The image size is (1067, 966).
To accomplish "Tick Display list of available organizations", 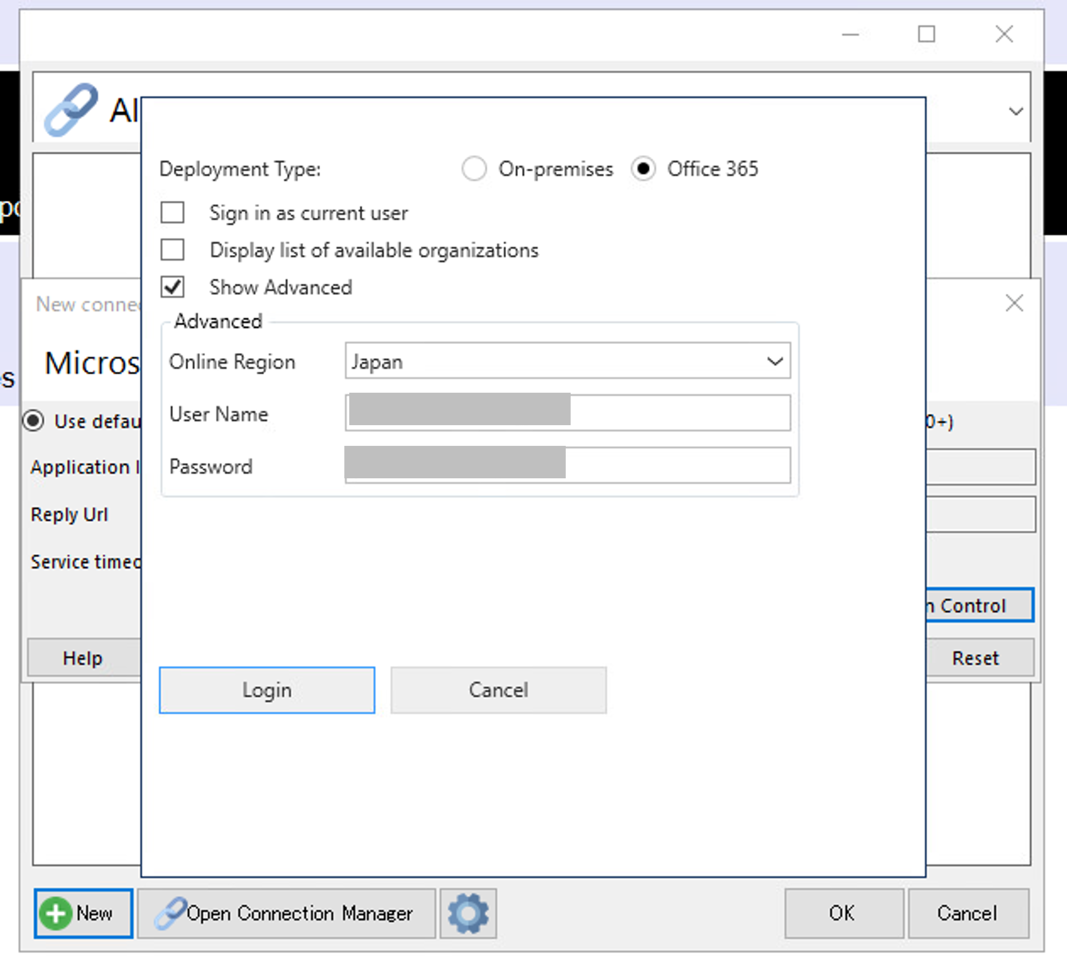I will (x=173, y=250).
